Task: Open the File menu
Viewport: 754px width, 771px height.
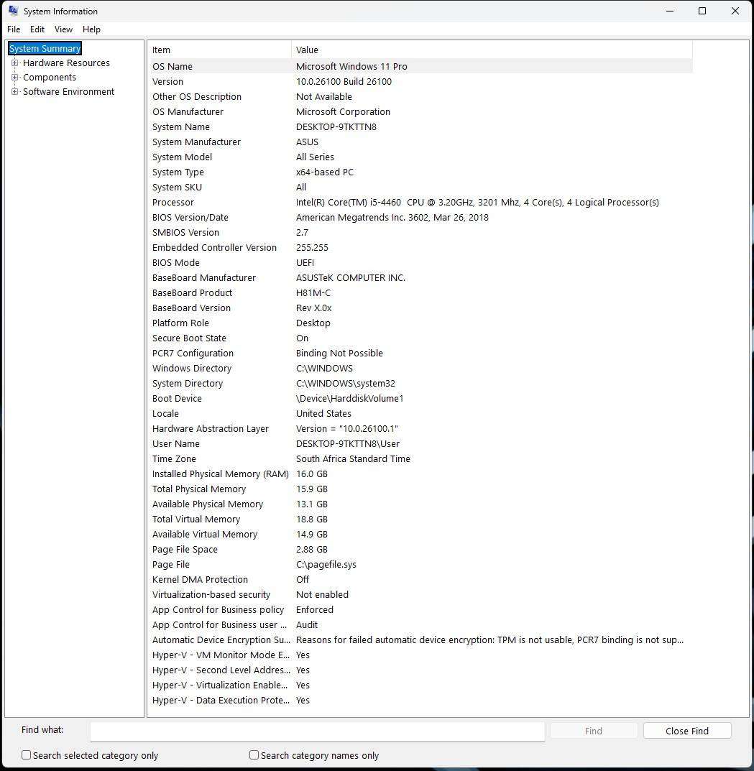Action: [x=14, y=29]
